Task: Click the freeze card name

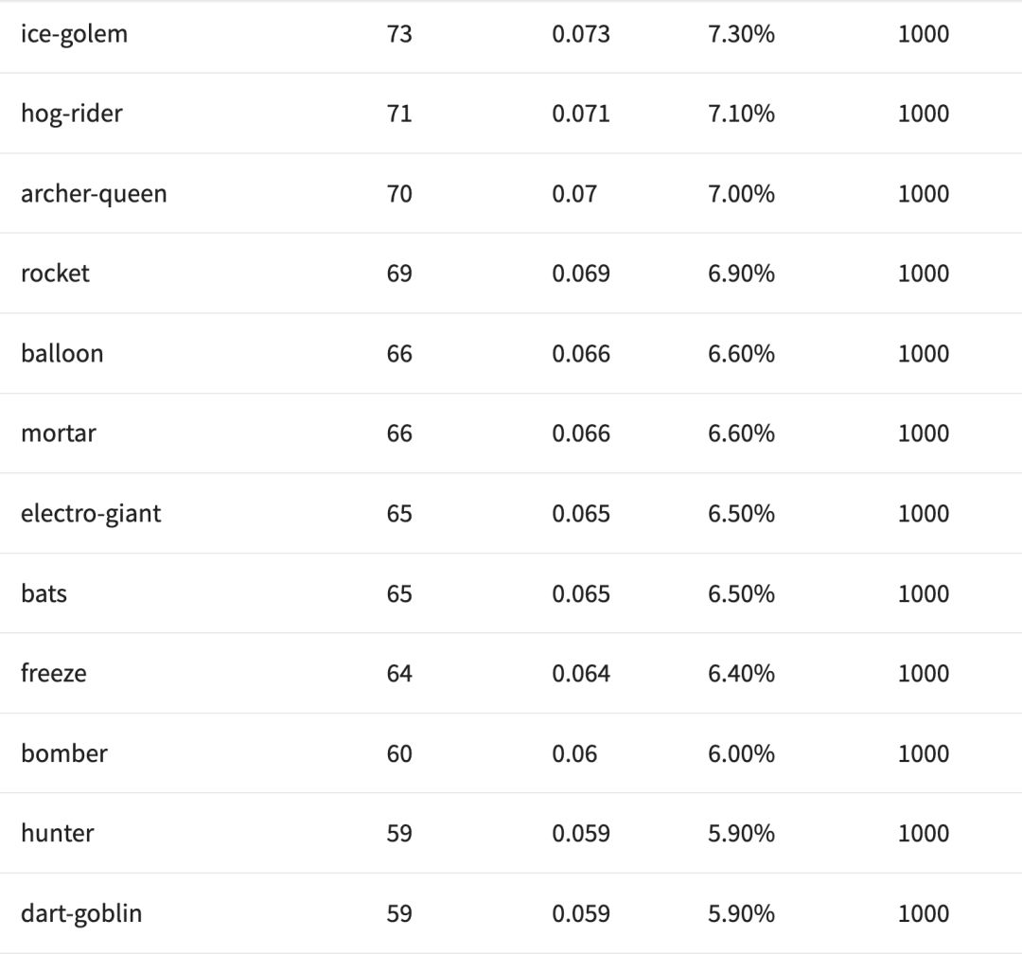Action: [54, 673]
